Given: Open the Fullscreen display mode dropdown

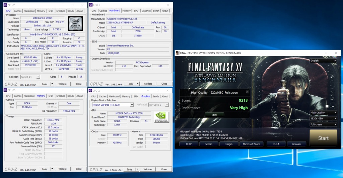Looking at the screenshot, I should 323,124.
